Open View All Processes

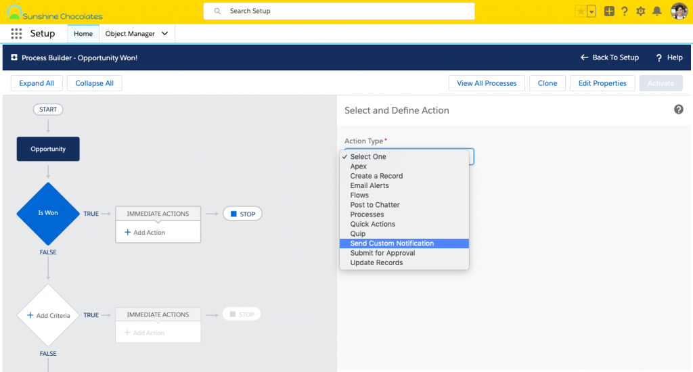coord(487,83)
